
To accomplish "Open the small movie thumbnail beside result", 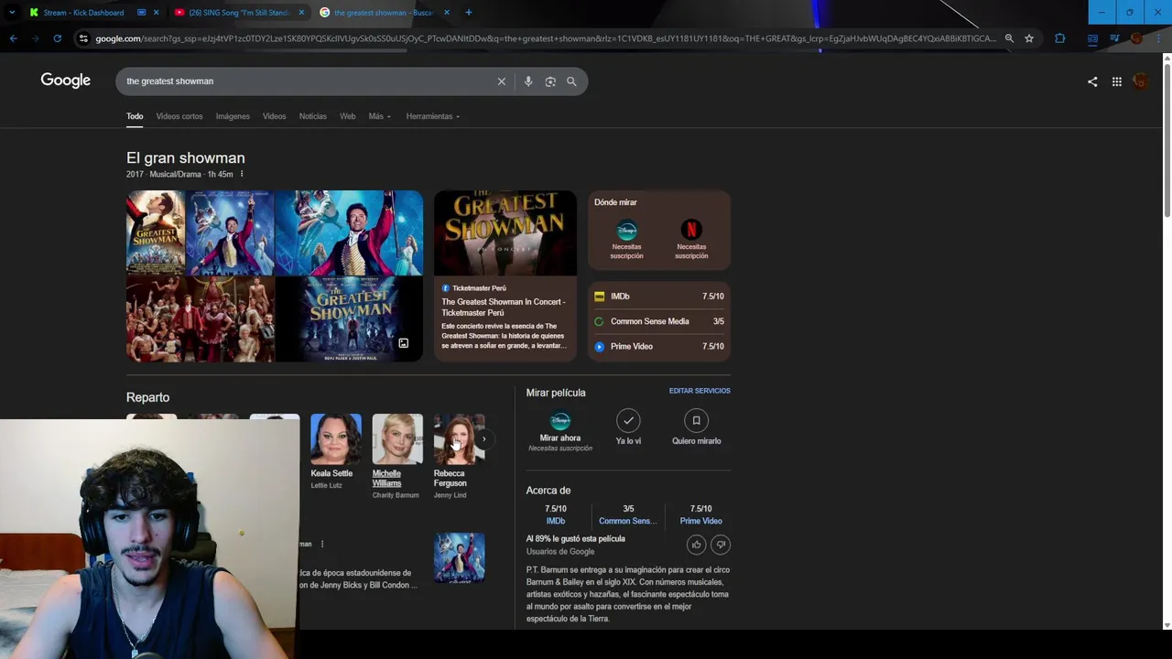I will click(x=459, y=557).
